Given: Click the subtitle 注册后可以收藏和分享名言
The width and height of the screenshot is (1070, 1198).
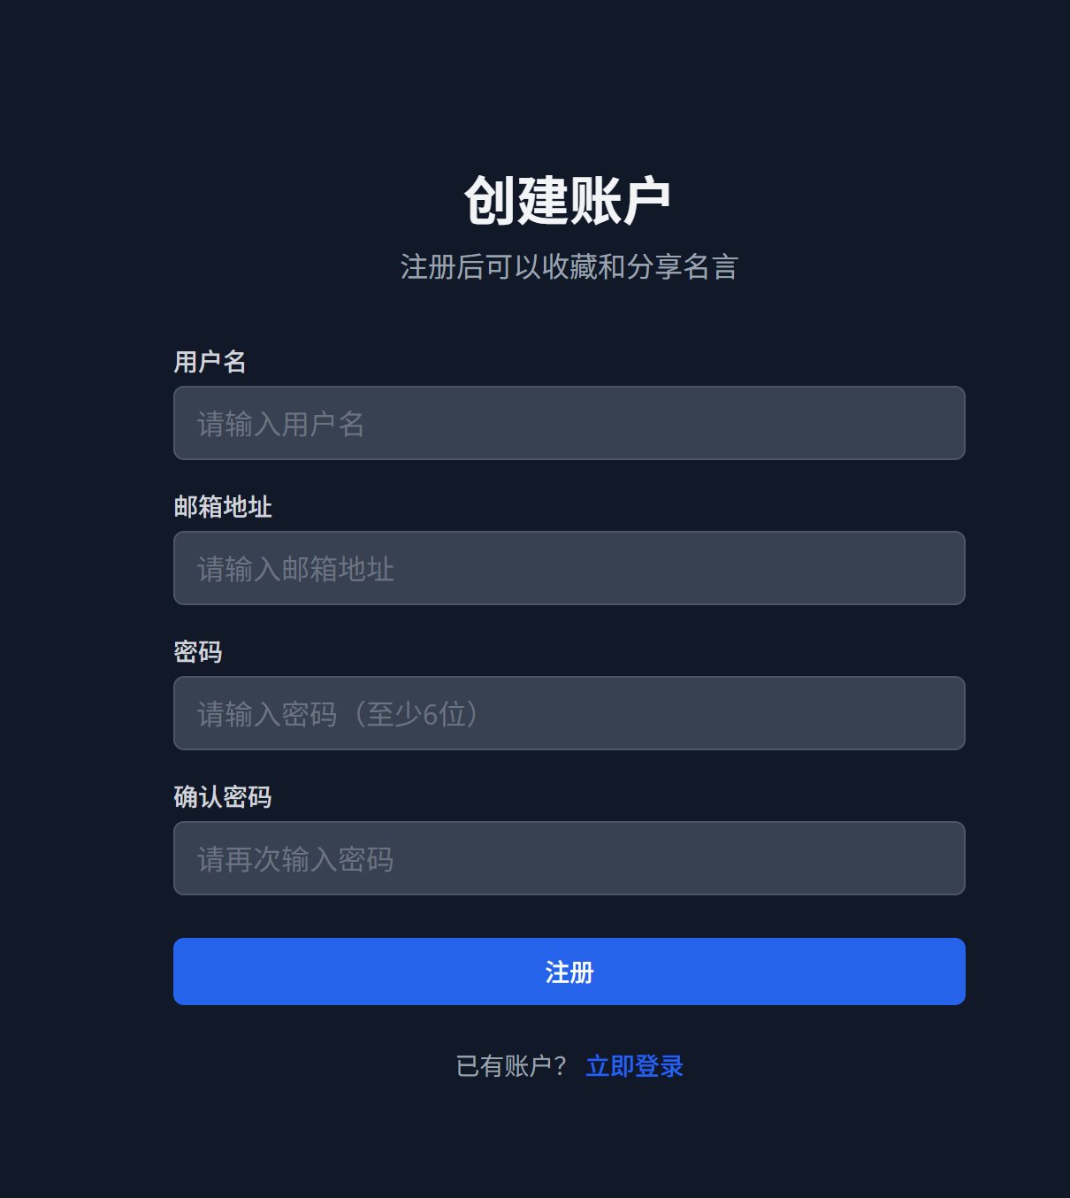Looking at the screenshot, I should [569, 266].
